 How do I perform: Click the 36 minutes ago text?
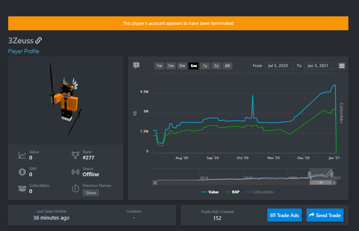51,218
